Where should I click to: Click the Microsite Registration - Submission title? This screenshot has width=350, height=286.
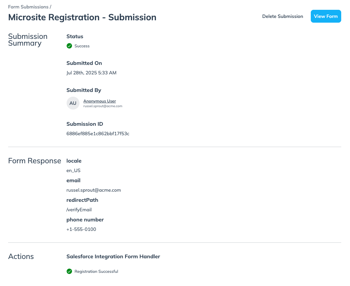point(82,17)
